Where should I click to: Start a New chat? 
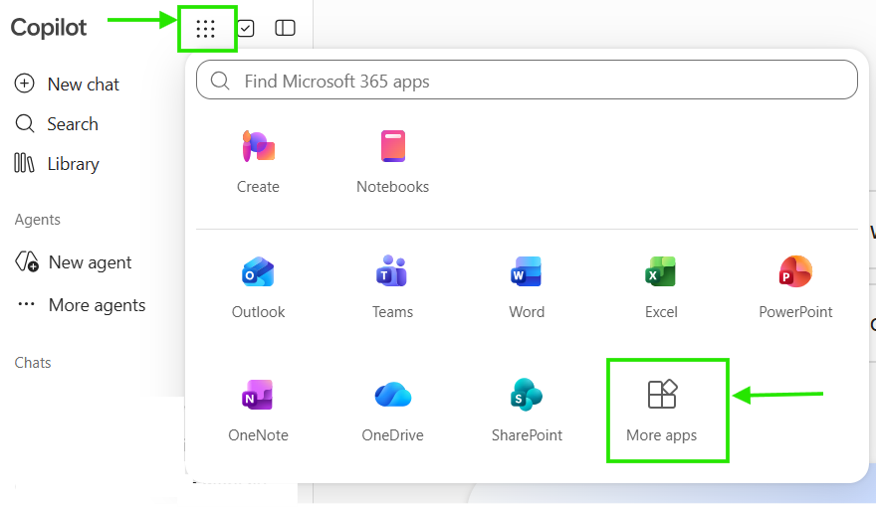(x=67, y=84)
